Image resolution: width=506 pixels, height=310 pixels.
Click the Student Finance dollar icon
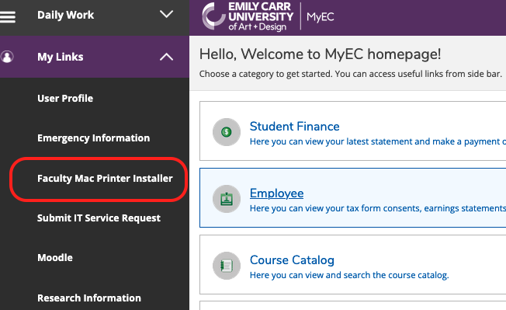227,132
